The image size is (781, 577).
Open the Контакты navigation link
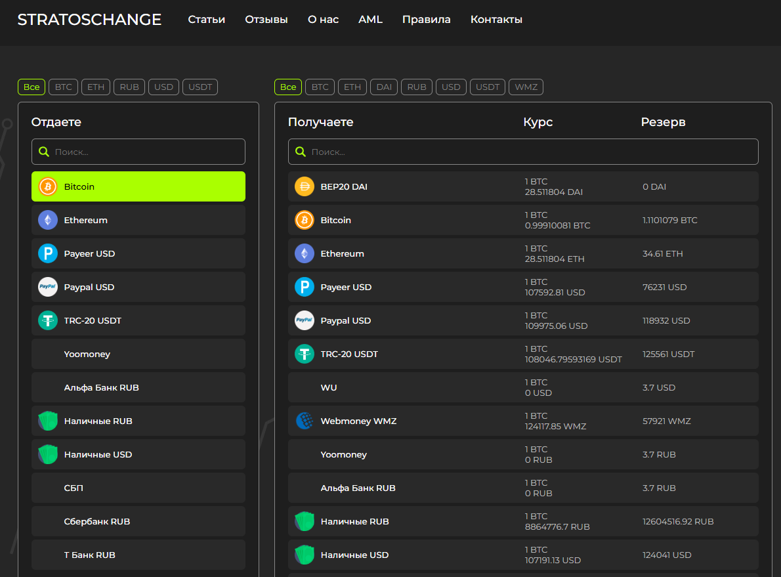pyautogui.click(x=496, y=20)
